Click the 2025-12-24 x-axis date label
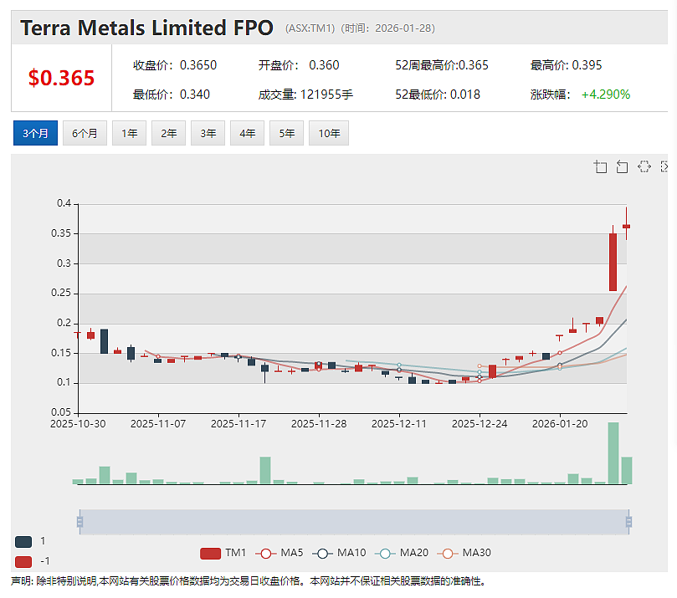 pos(480,424)
